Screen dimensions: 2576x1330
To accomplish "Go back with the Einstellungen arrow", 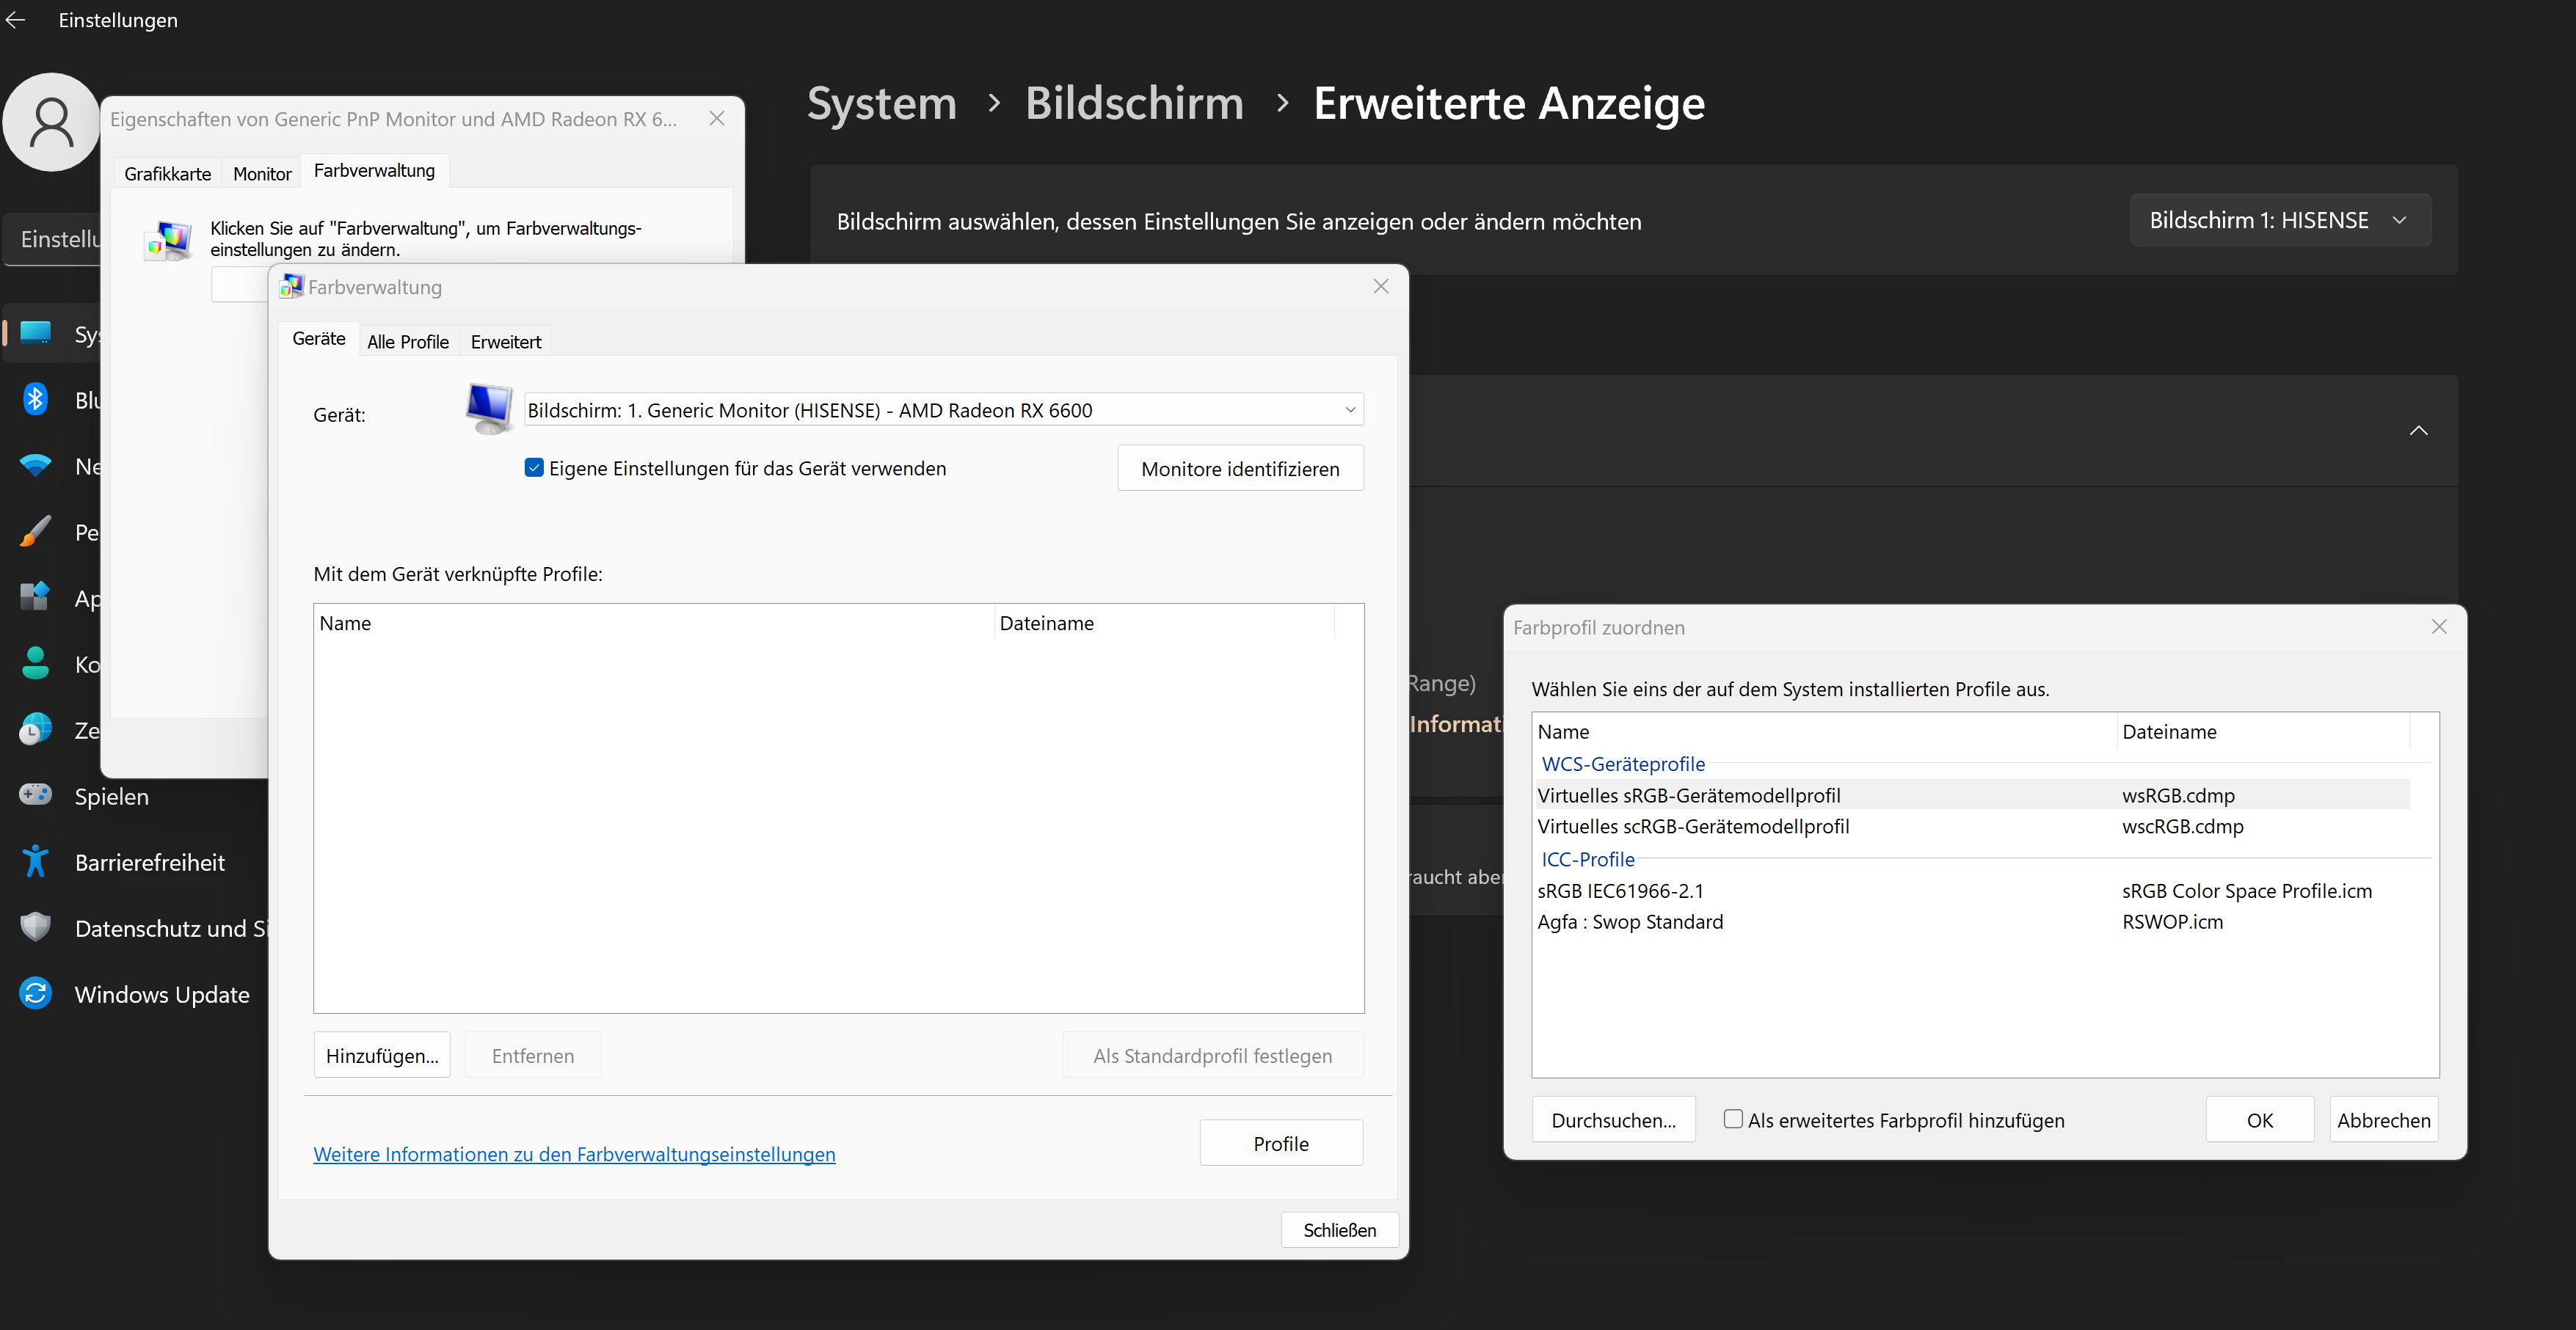I will (x=16, y=20).
